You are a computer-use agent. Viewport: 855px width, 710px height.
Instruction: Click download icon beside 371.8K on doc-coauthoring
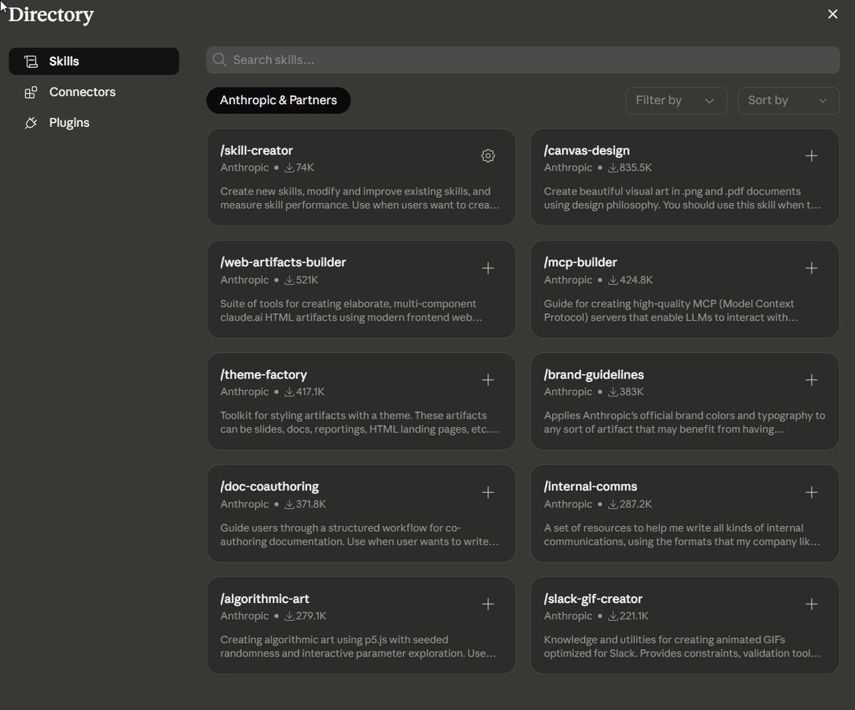[289, 504]
